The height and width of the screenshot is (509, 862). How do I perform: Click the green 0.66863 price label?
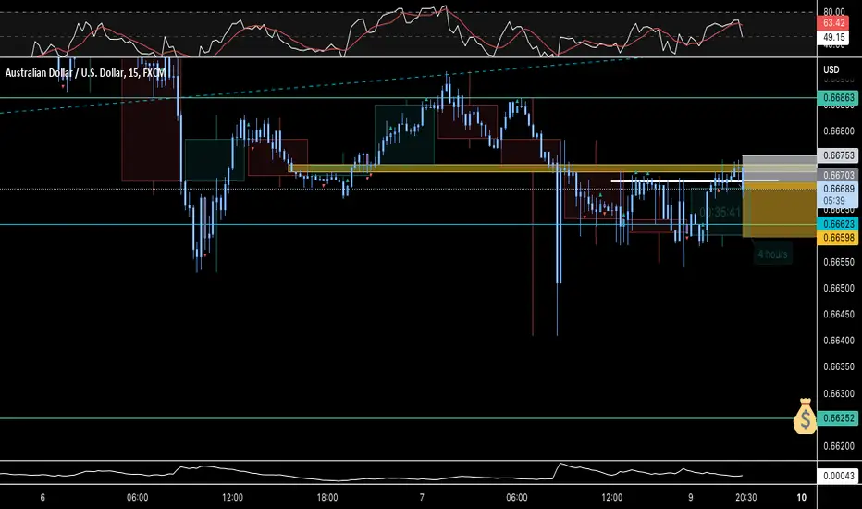click(x=838, y=98)
